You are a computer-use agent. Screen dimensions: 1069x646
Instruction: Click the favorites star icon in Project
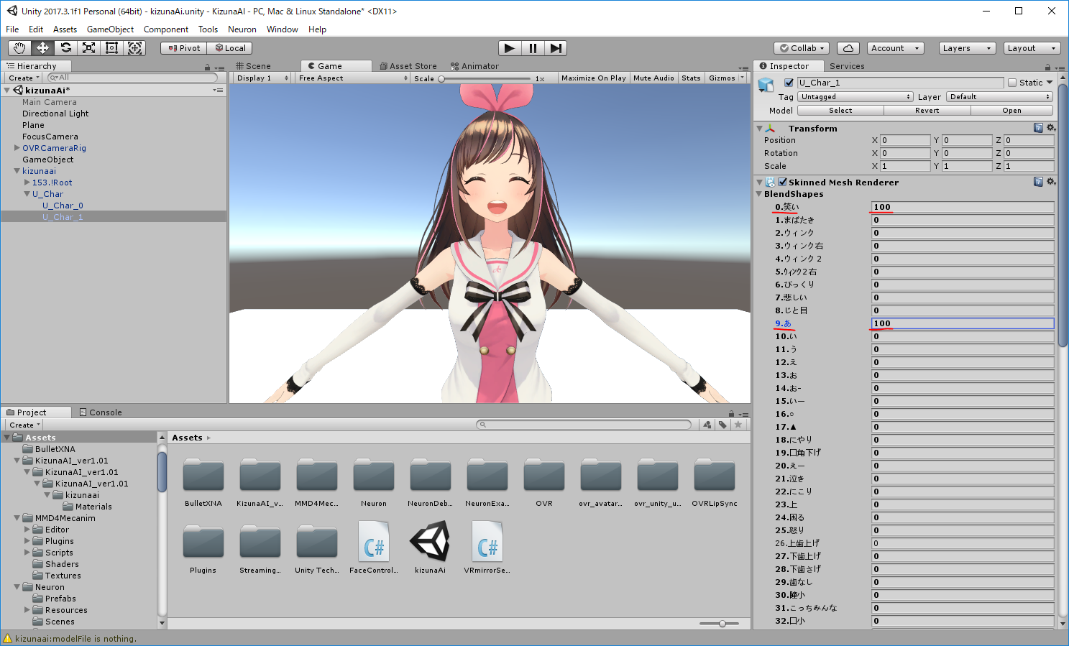(x=738, y=425)
